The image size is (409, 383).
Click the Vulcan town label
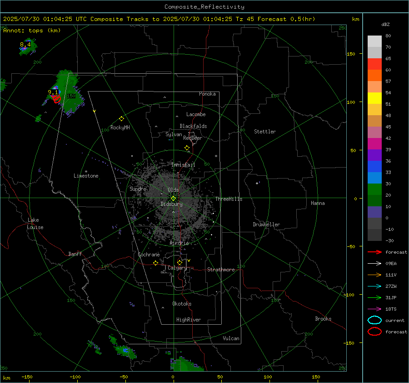(x=231, y=338)
